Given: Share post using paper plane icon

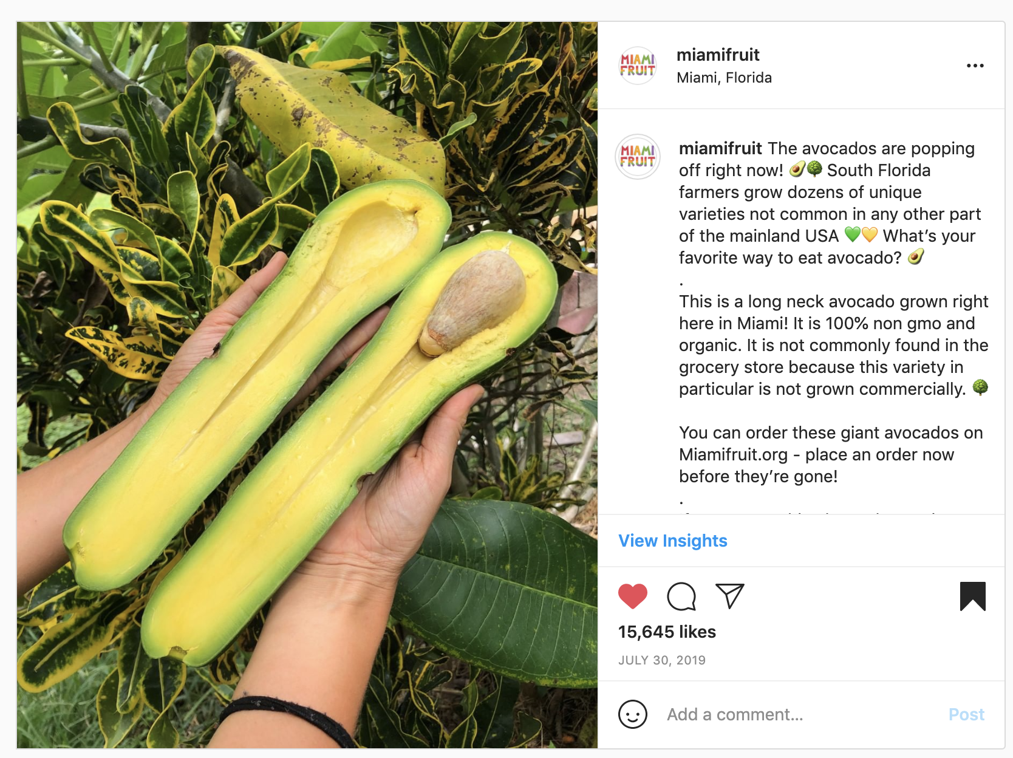Looking at the screenshot, I should pos(729,596).
